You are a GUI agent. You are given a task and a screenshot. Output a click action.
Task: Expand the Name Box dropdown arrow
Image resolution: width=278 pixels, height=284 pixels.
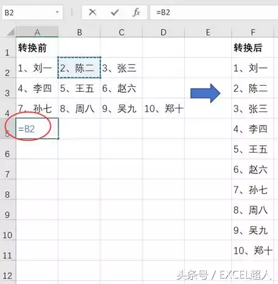(x=57, y=12)
